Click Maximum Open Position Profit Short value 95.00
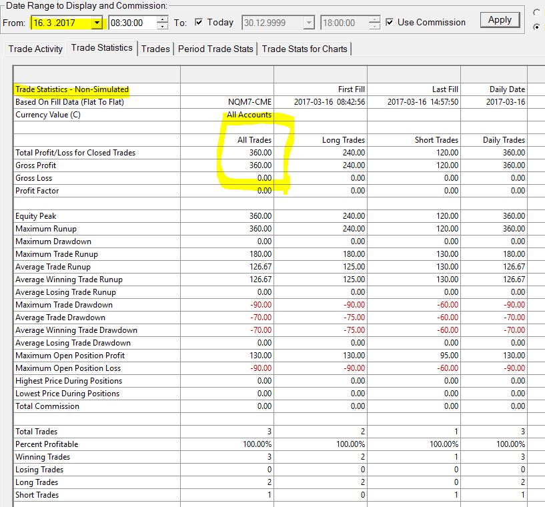545x507 pixels. coord(449,356)
